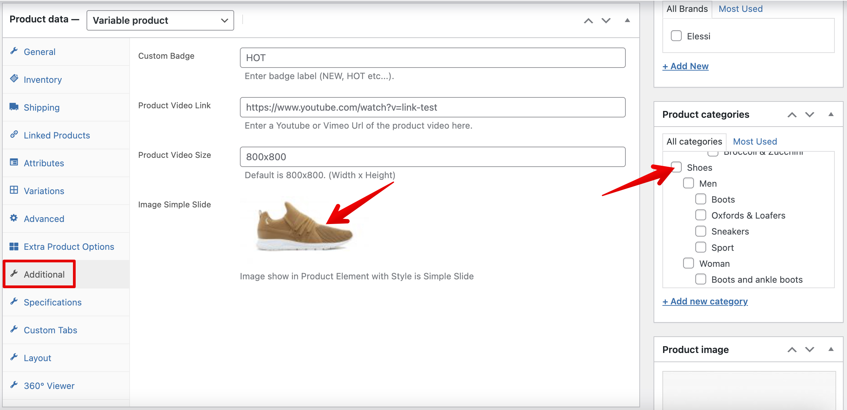The image size is (847, 410).
Task: Open the Variable product type dropdown
Action: click(x=160, y=20)
